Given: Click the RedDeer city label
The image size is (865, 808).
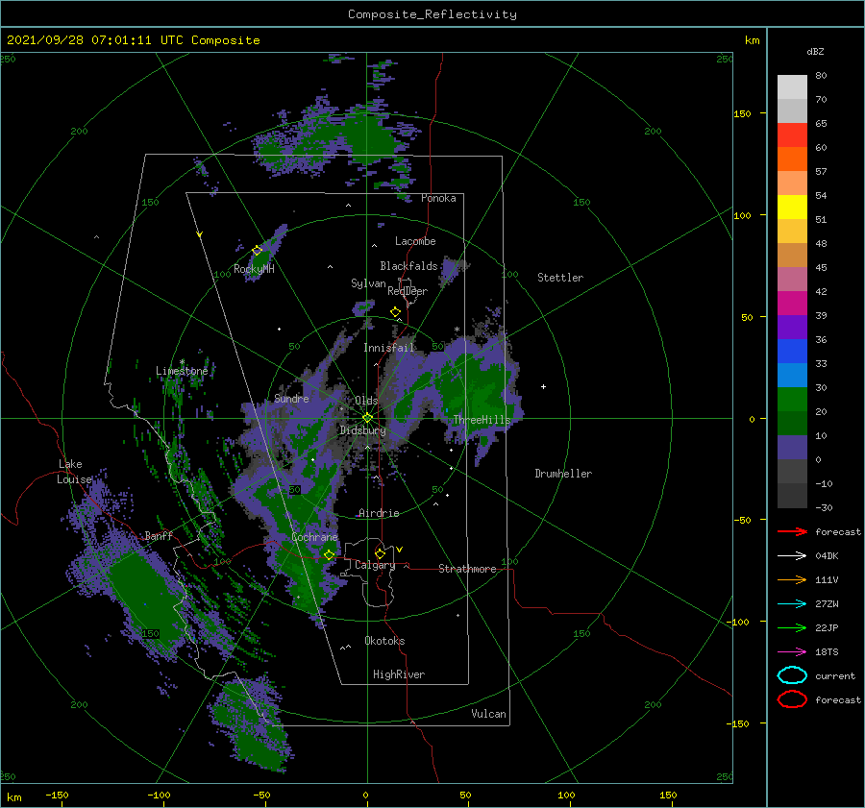Looking at the screenshot, I should coord(408,291).
